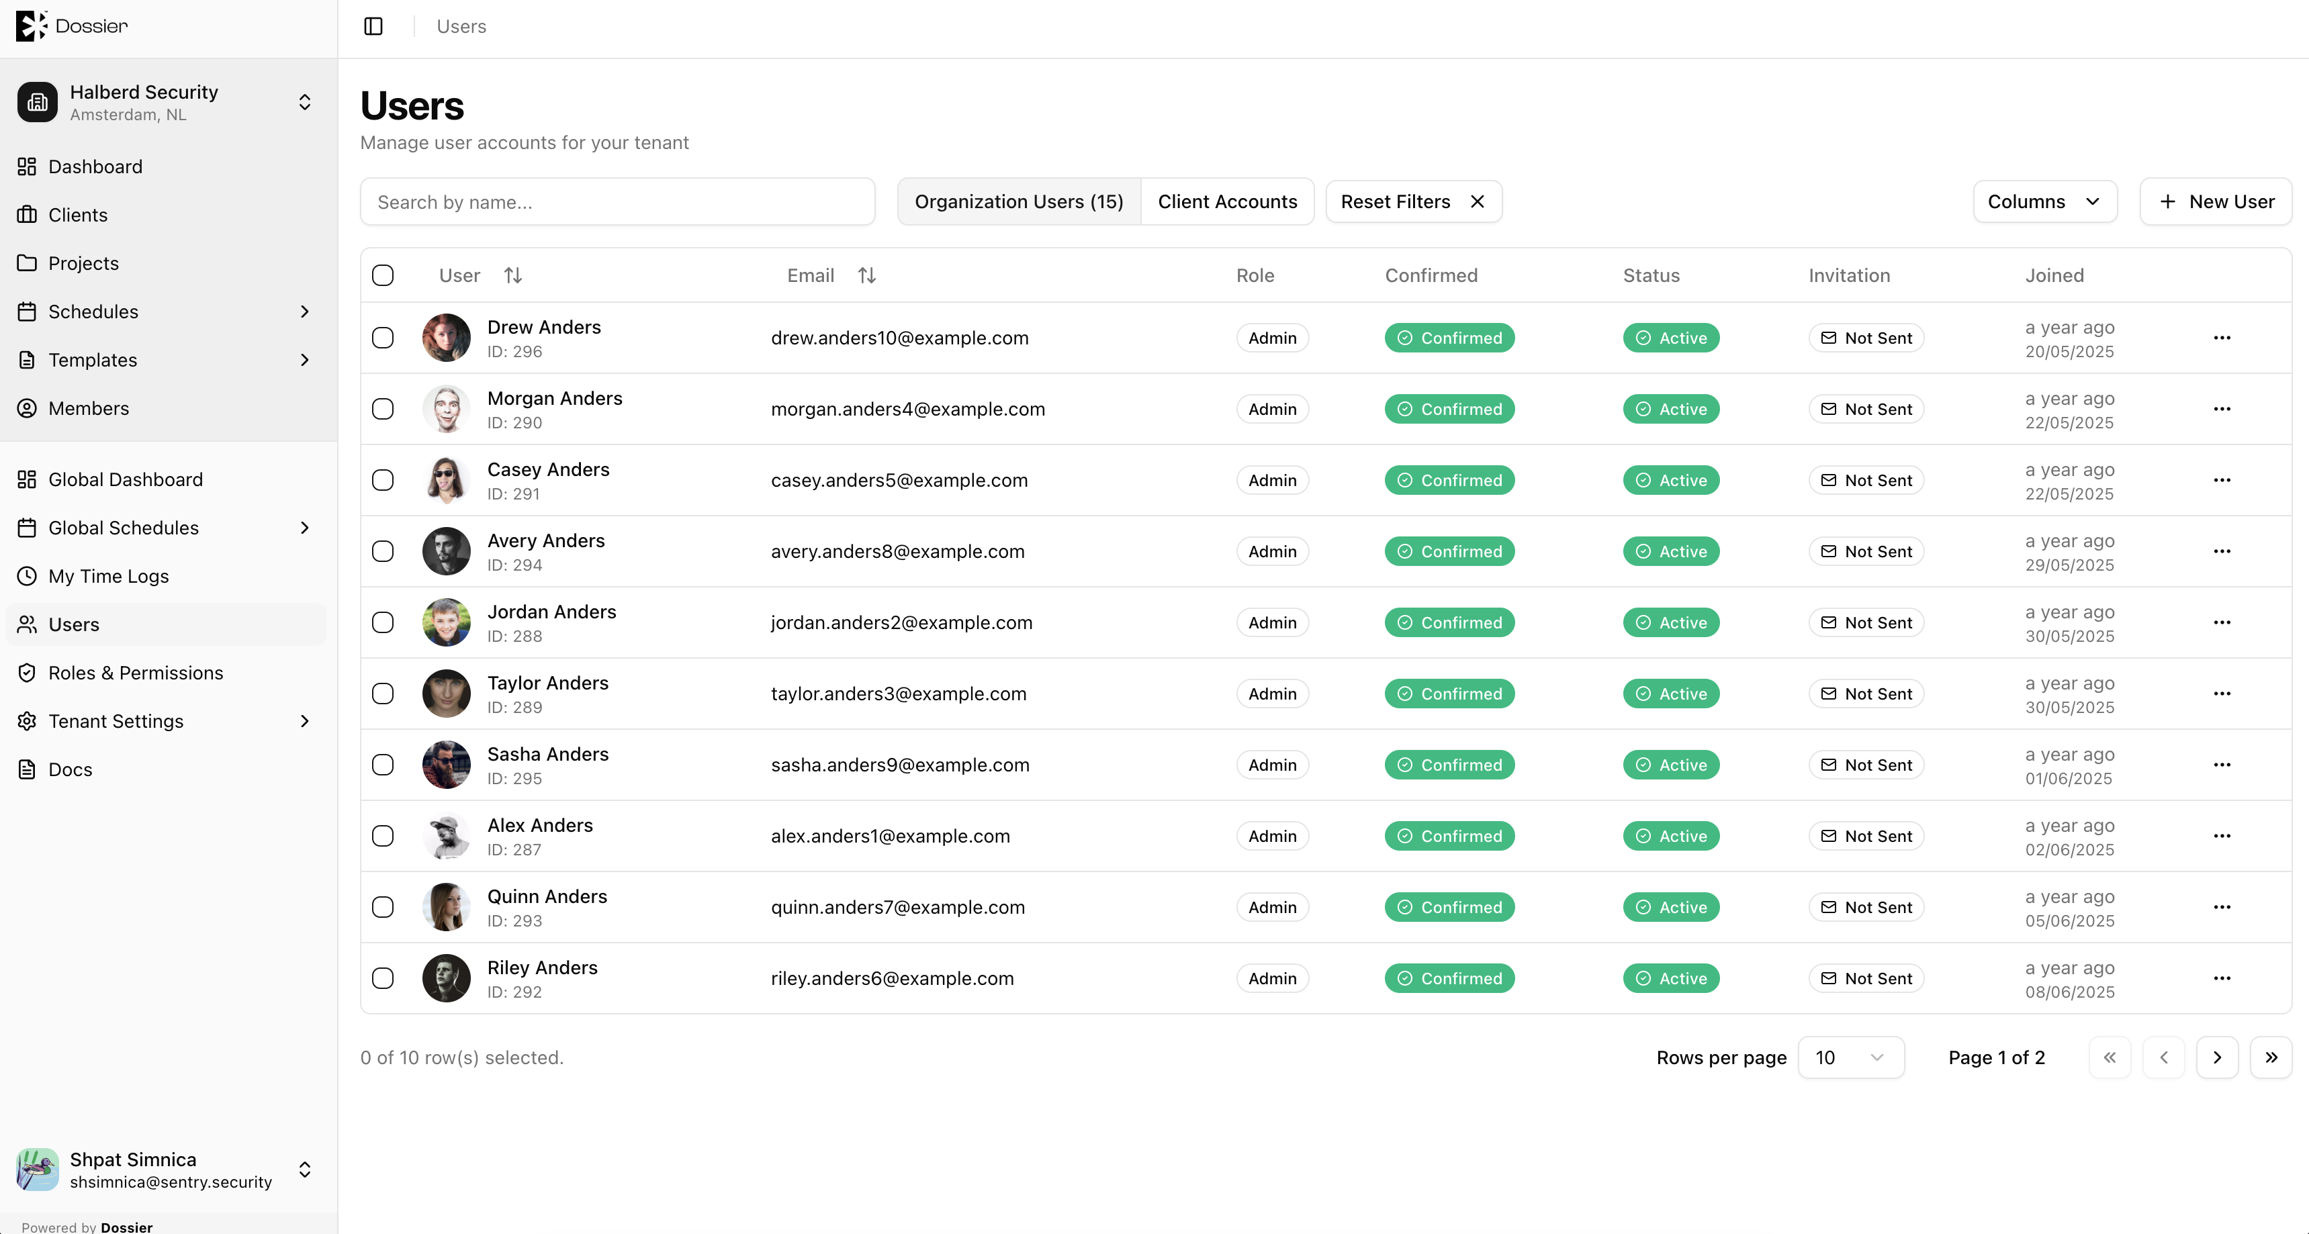Screen dimensions: 2309x1234
Task: Go to previous page arrow
Action: coord(2164,1057)
